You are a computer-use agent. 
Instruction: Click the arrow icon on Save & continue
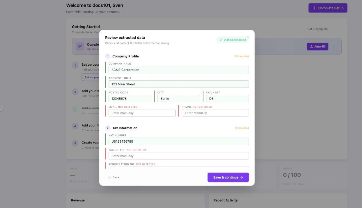tap(241, 177)
